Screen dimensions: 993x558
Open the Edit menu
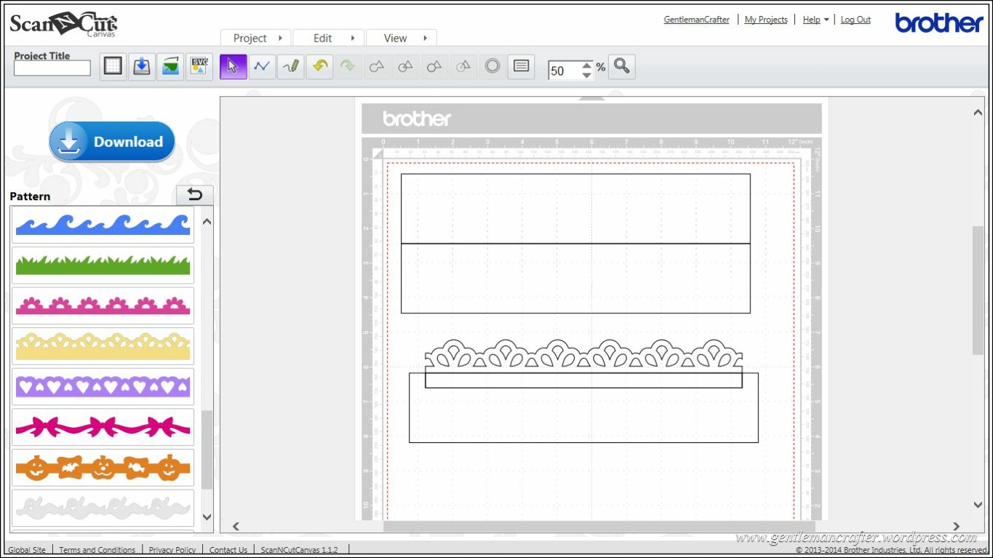tap(329, 38)
